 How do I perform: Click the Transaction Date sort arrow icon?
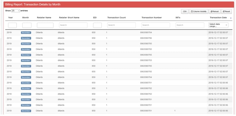tap(231, 18)
